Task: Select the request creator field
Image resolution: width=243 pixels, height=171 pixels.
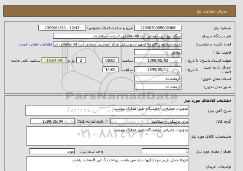Action: pos(117,44)
